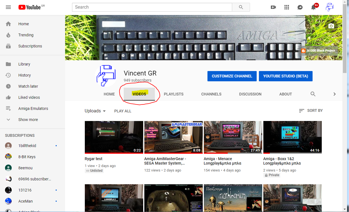The image size is (349, 212).
Task: Switch to the Playlists tab
Action: click(x=174, y=94)
